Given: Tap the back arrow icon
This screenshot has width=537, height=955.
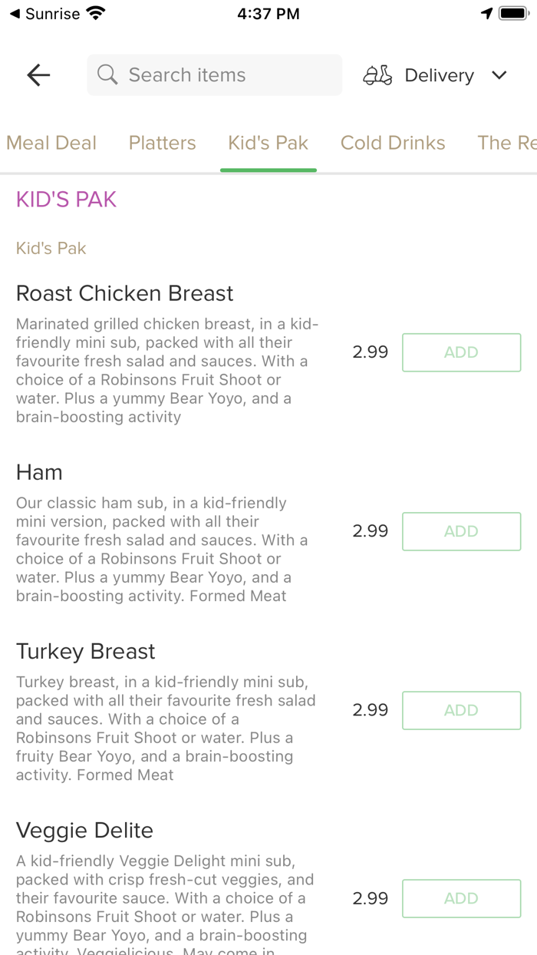Looking at the screenshot, I should coord(38,74).
